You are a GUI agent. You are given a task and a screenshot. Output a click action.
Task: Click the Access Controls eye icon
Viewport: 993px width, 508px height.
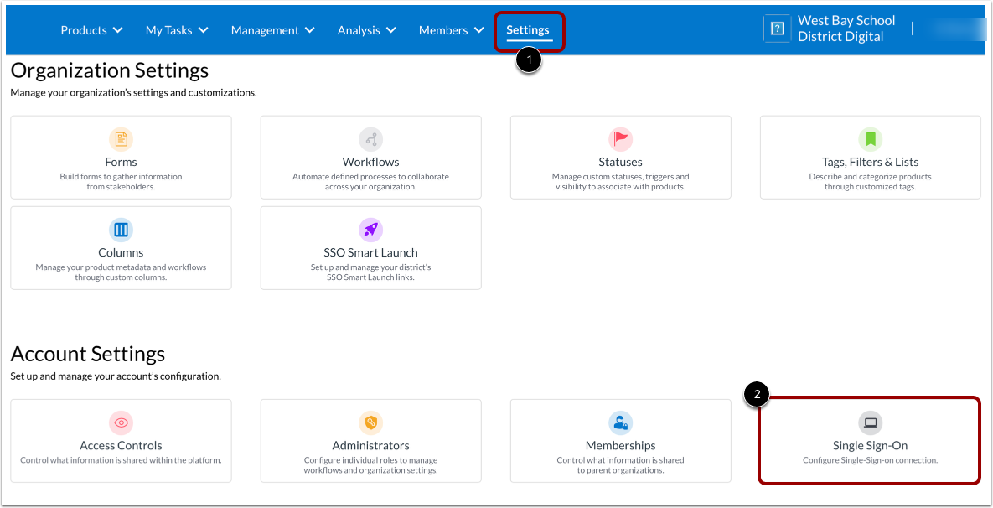click(121, 422)
